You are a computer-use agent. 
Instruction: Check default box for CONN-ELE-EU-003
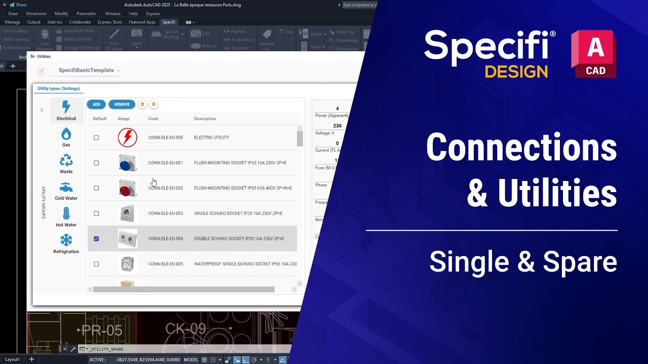point(96,213)
